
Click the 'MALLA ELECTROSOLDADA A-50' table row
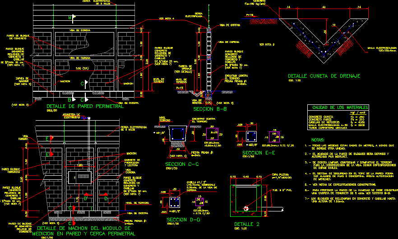pos(337,125)
